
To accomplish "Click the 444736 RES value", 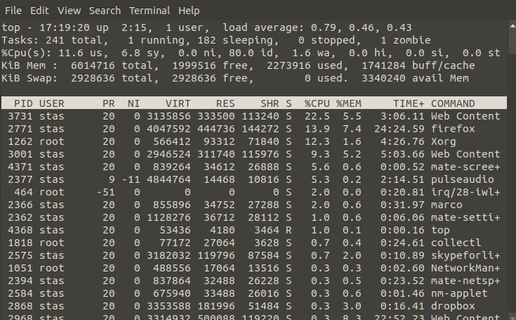I will pos(216,129).
